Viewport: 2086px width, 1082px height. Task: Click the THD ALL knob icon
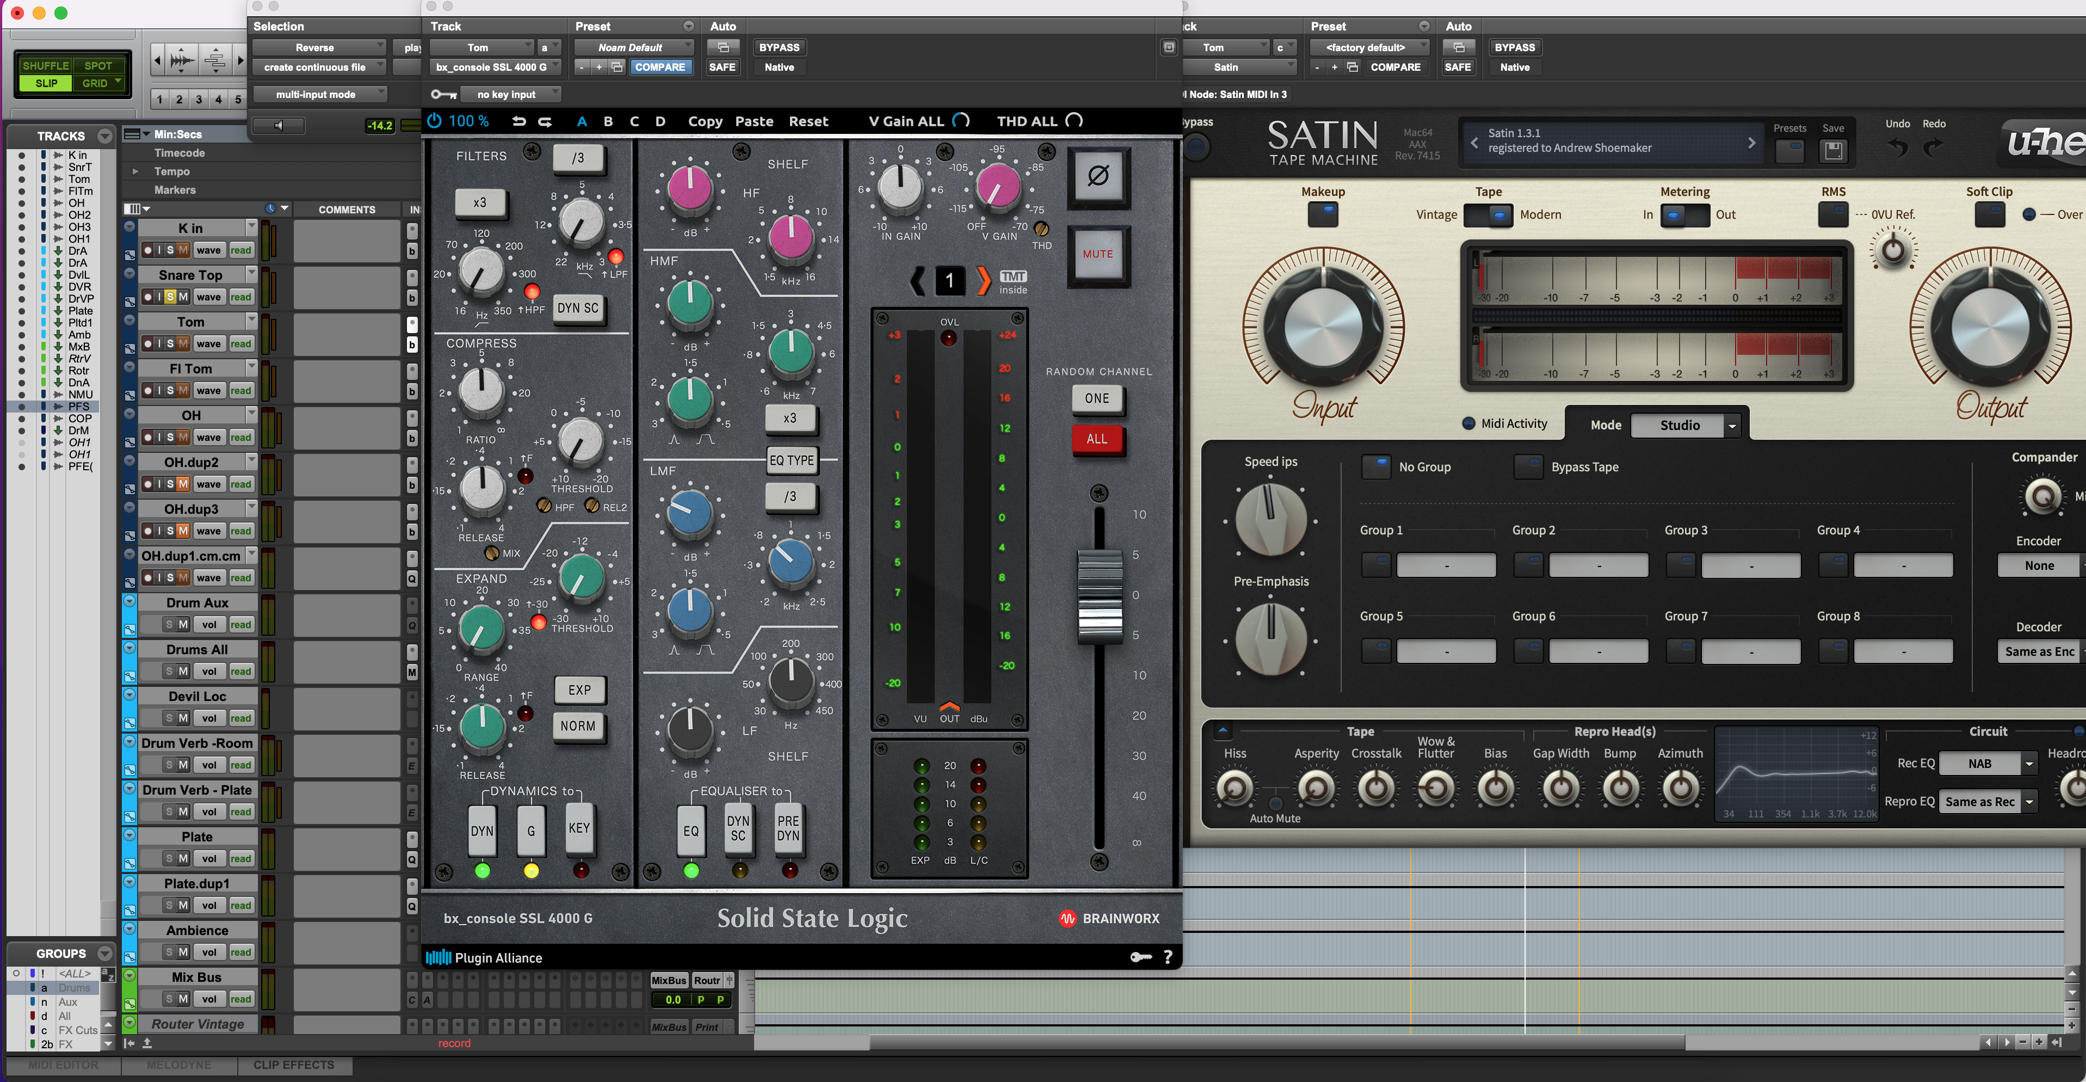[1074, 121]
